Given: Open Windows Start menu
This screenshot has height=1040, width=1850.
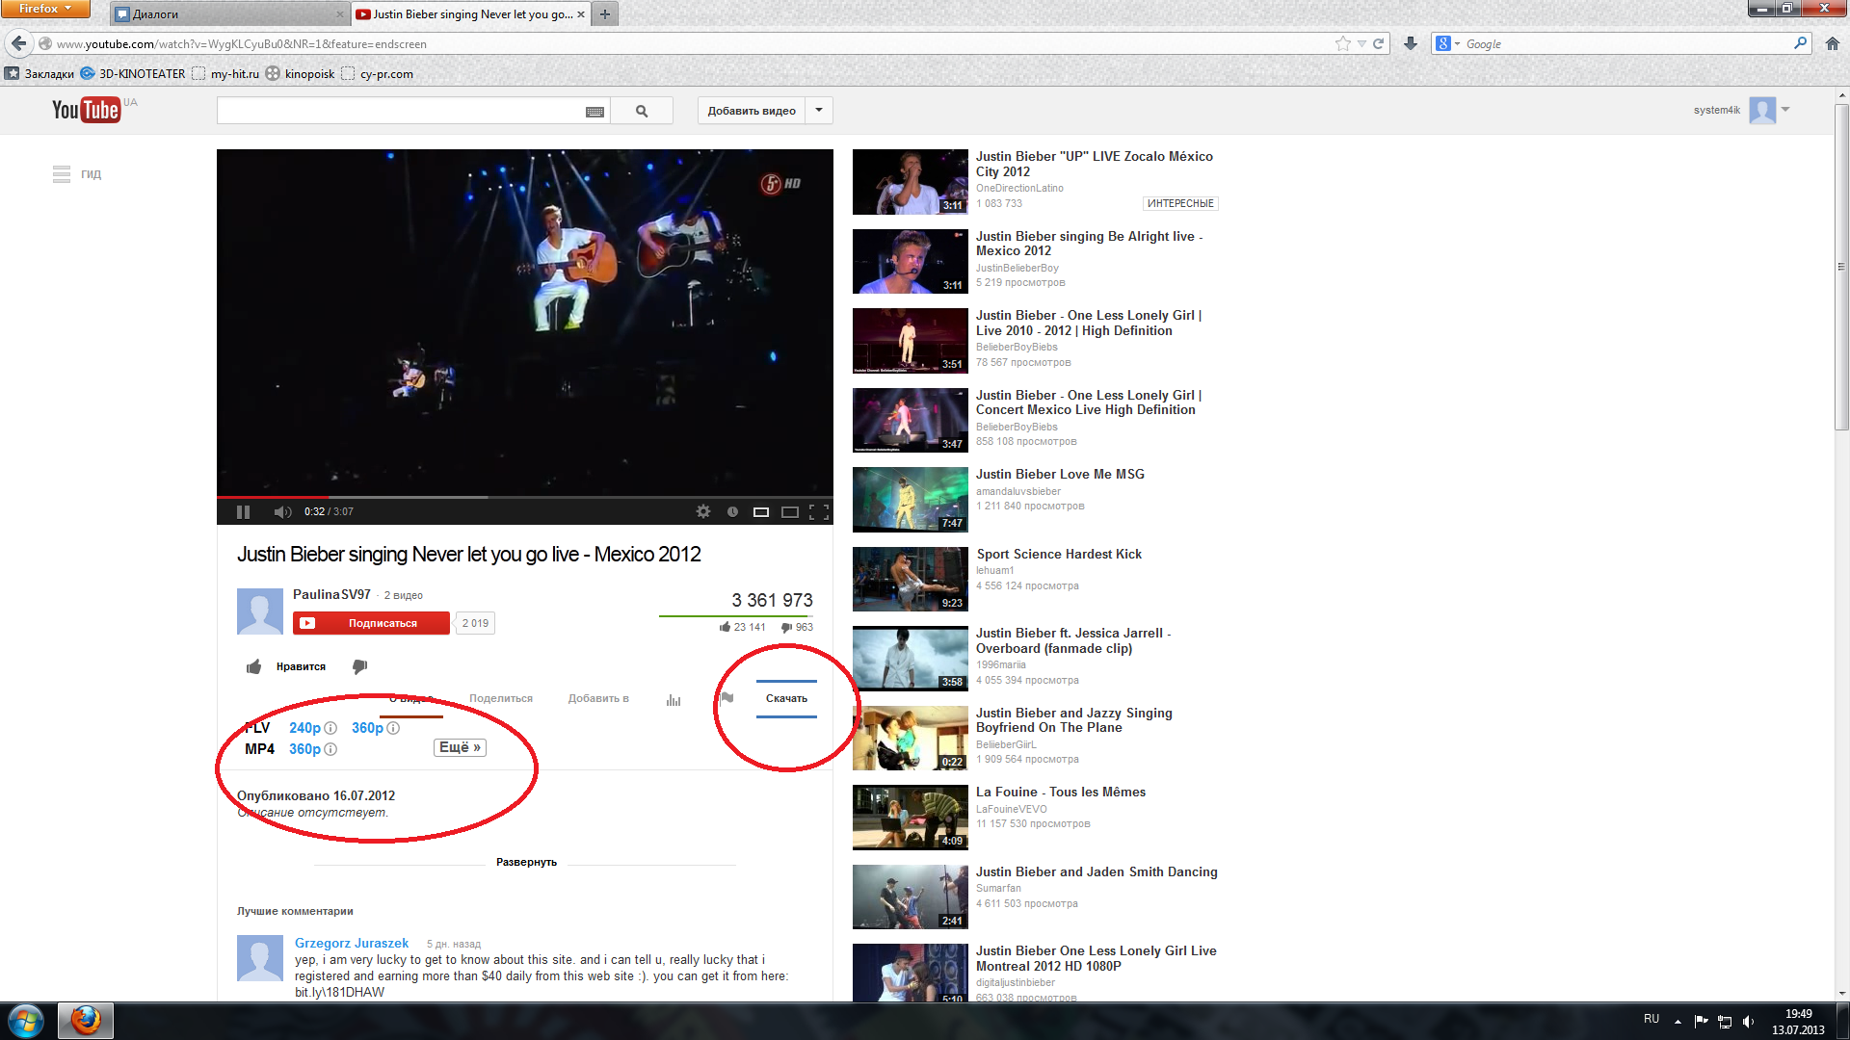Looking at the screenshot, I should click(26, 1021).
